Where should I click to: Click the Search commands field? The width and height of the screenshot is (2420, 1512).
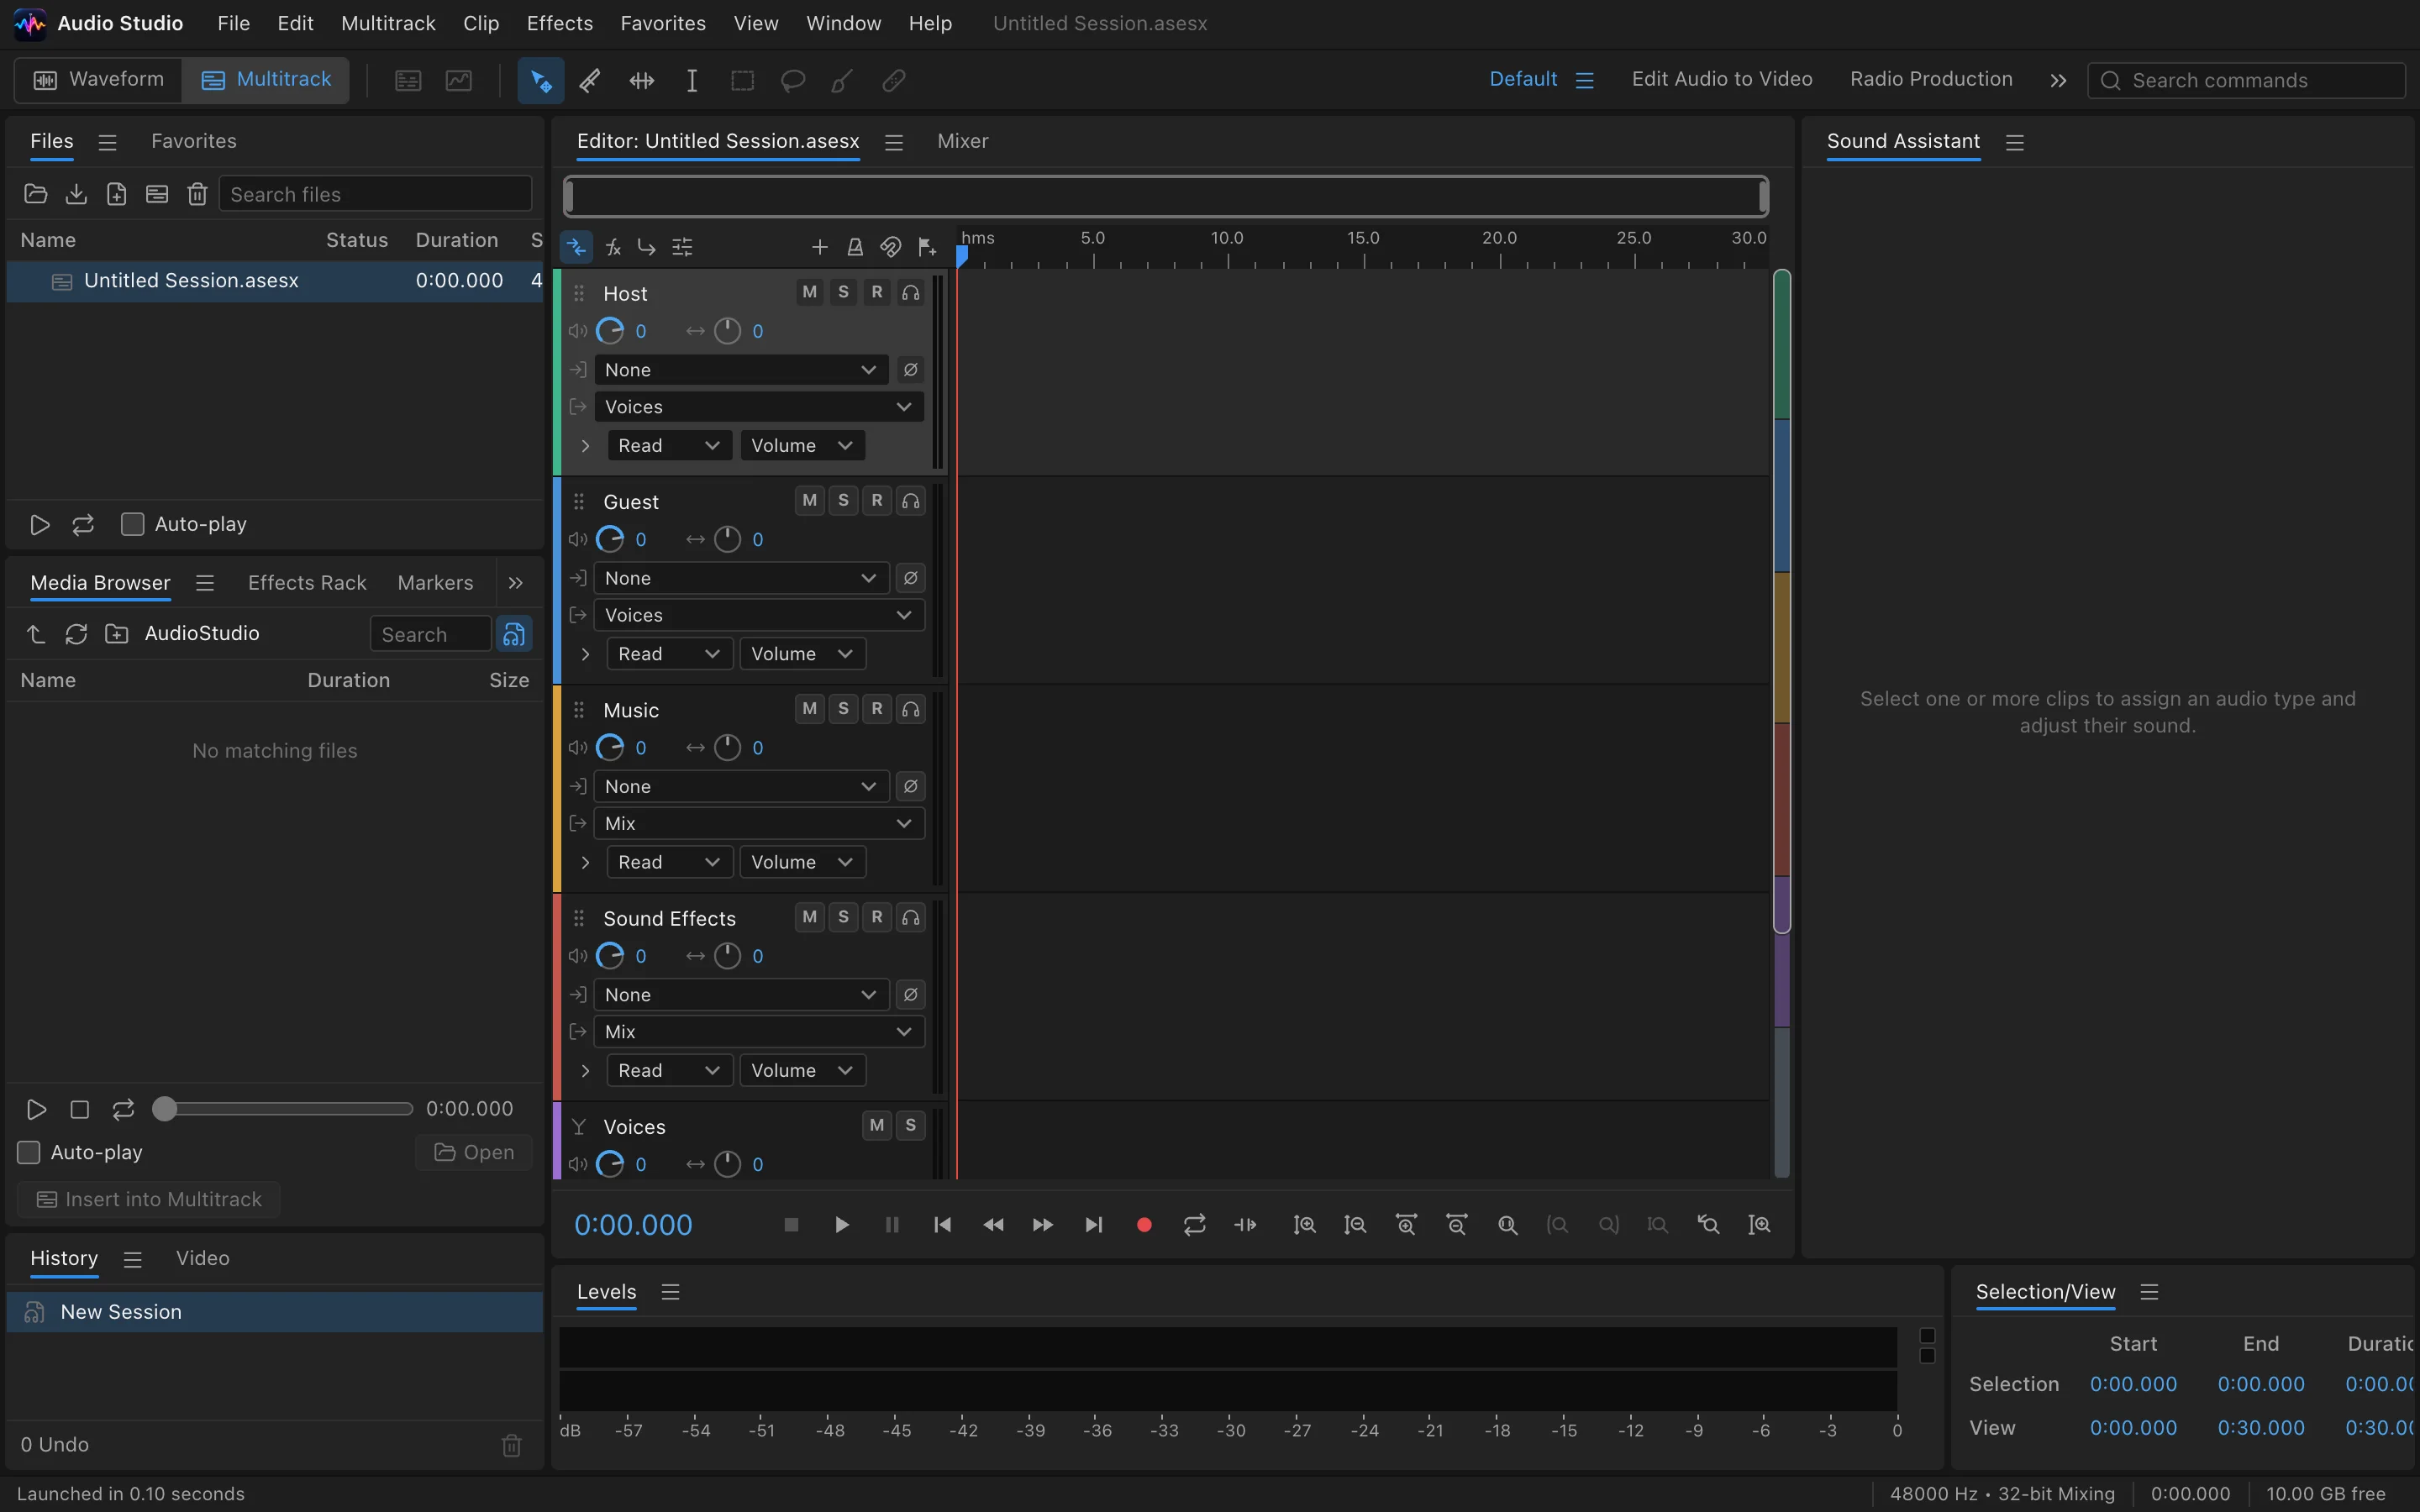coord(2246,80)
